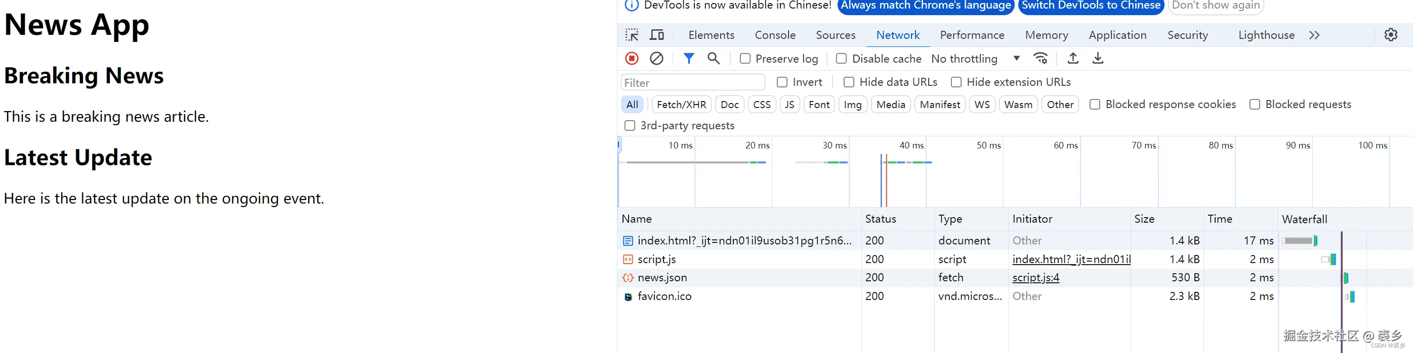Click the info icon in the language banner

[x=632, y=6]
